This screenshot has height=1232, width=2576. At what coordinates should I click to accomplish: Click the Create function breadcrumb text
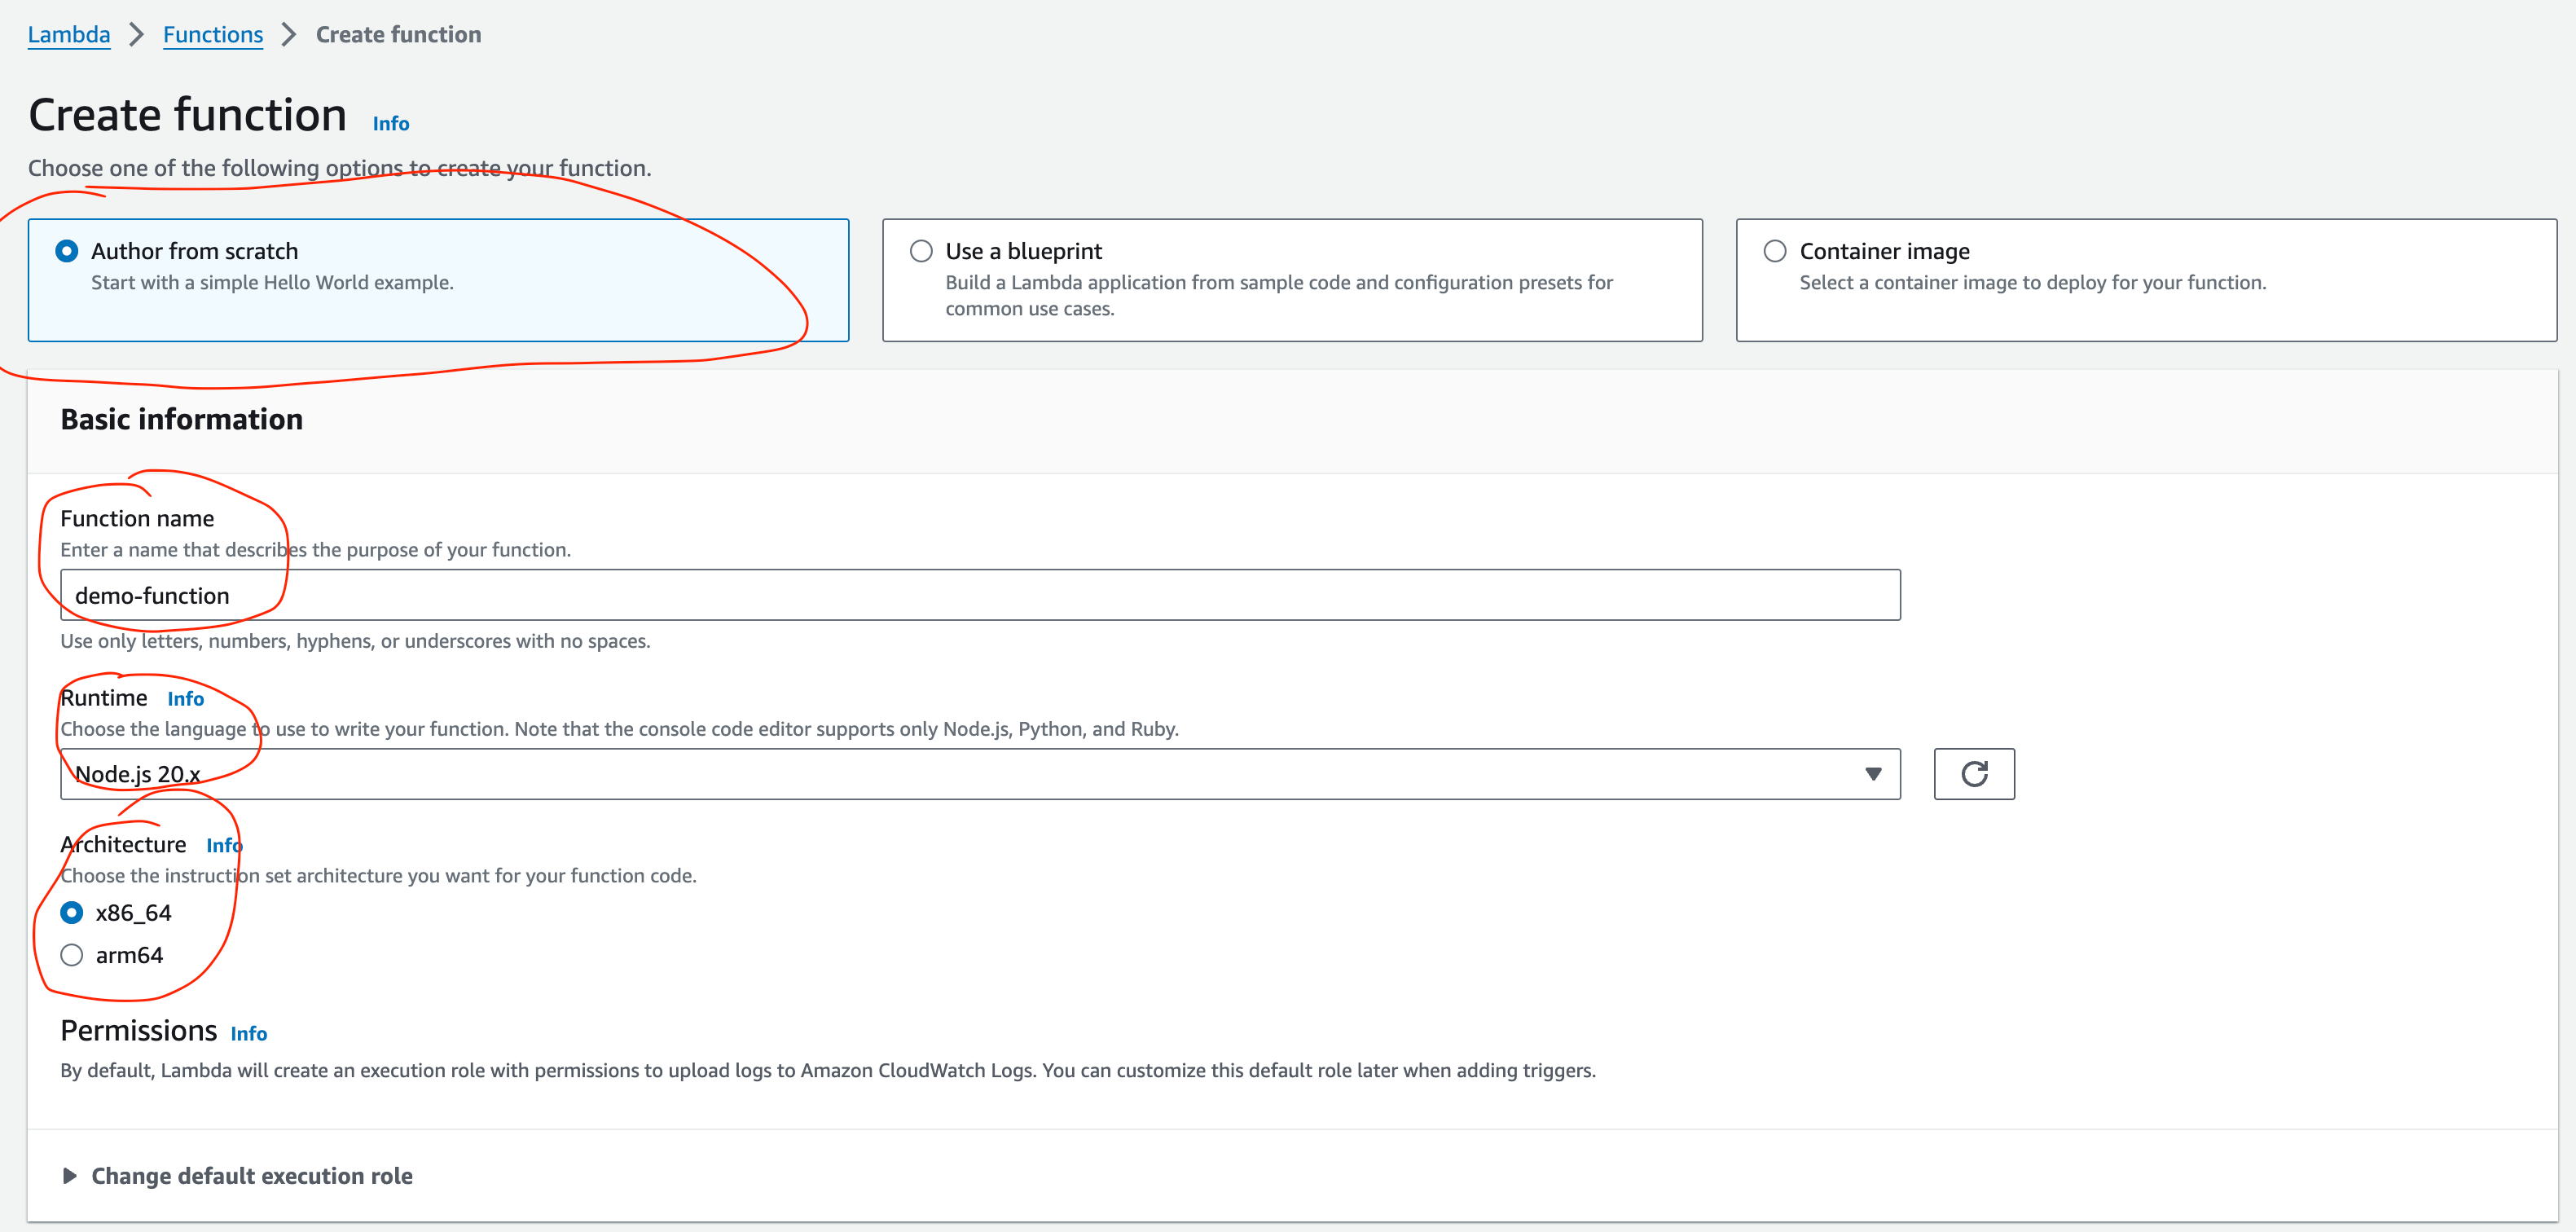pos(398,35)
